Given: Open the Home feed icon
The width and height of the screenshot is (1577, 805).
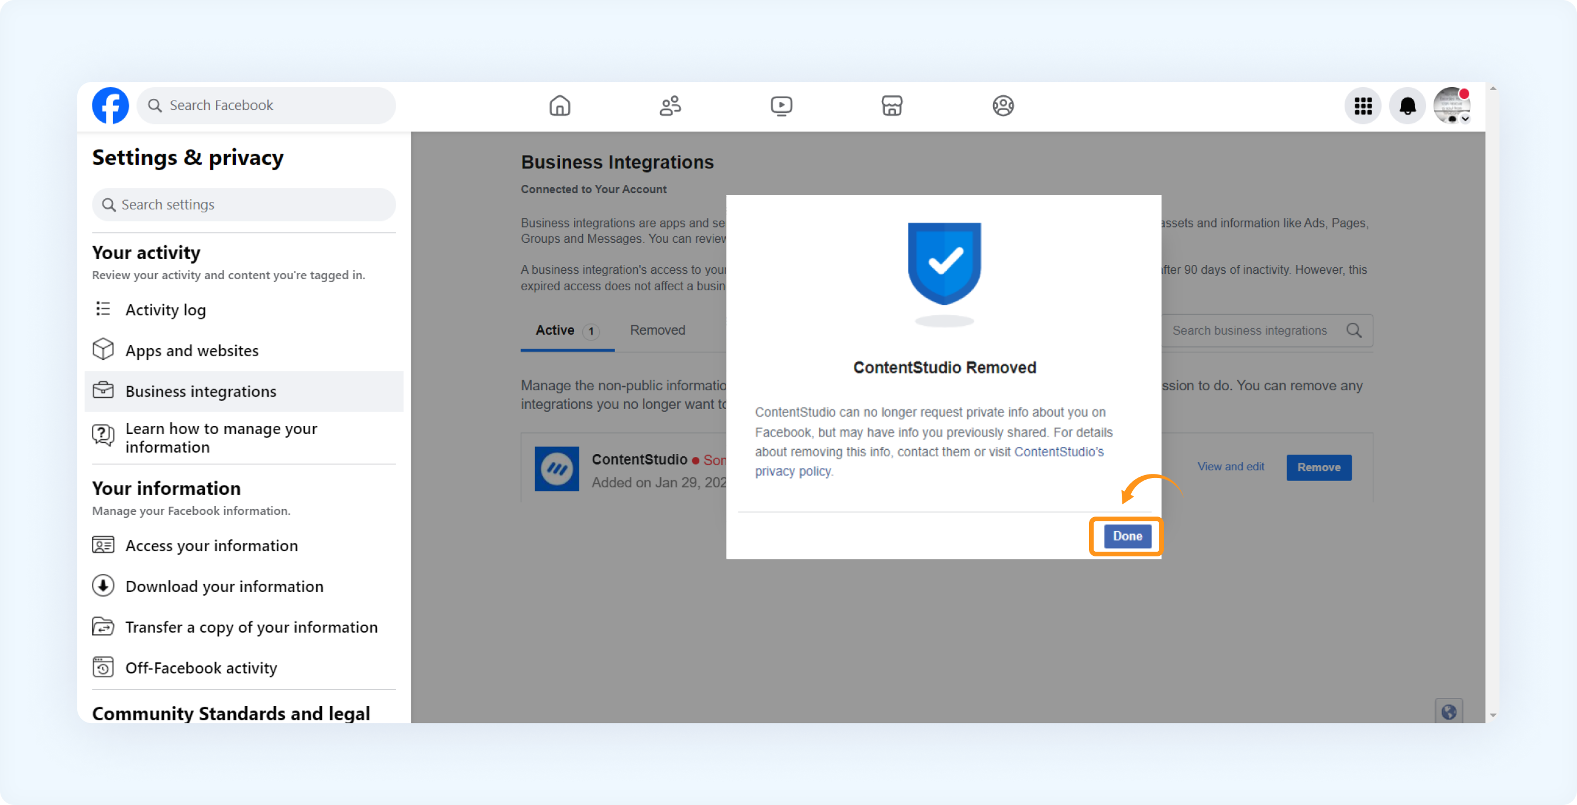Looking at the screenshot, I should click(x=559, y=106).
